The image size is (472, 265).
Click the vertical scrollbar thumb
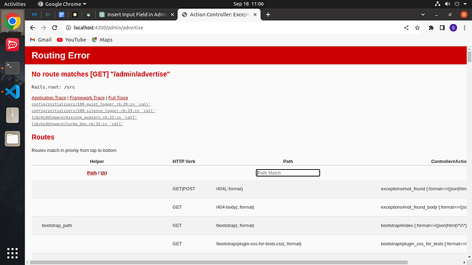click(x=469, y=57)
